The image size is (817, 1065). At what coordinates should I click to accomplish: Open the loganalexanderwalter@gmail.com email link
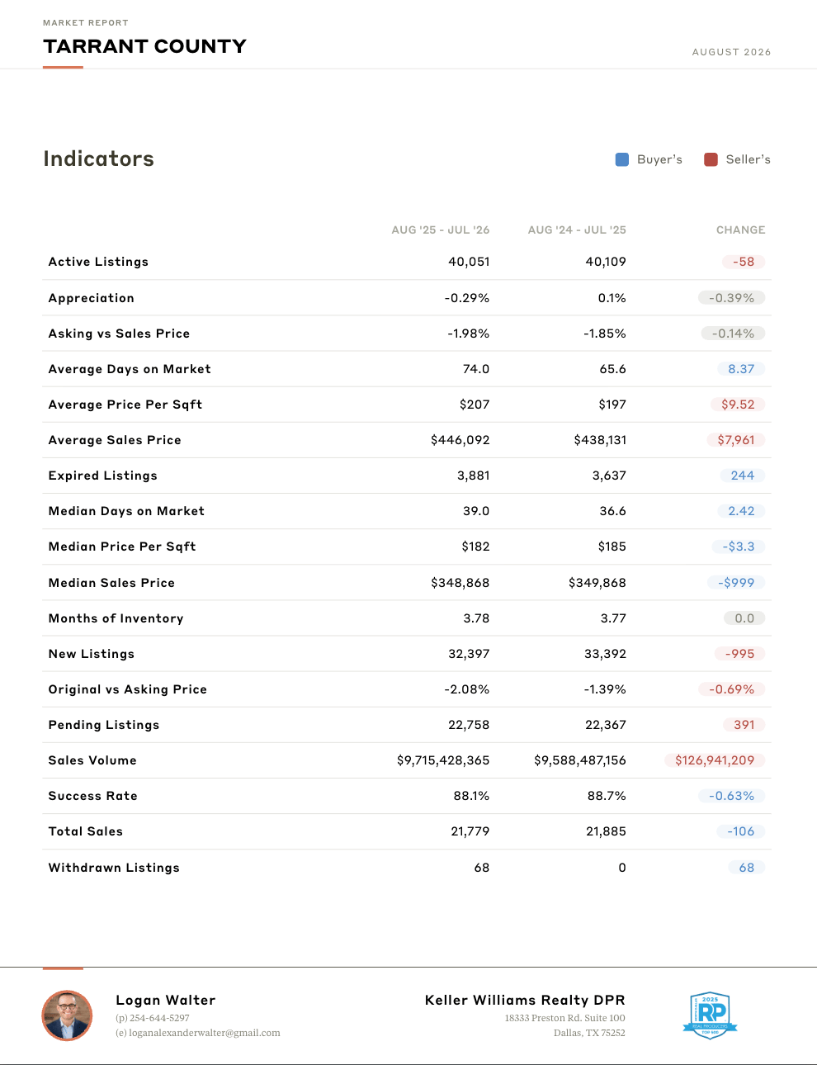(205, 1033)
